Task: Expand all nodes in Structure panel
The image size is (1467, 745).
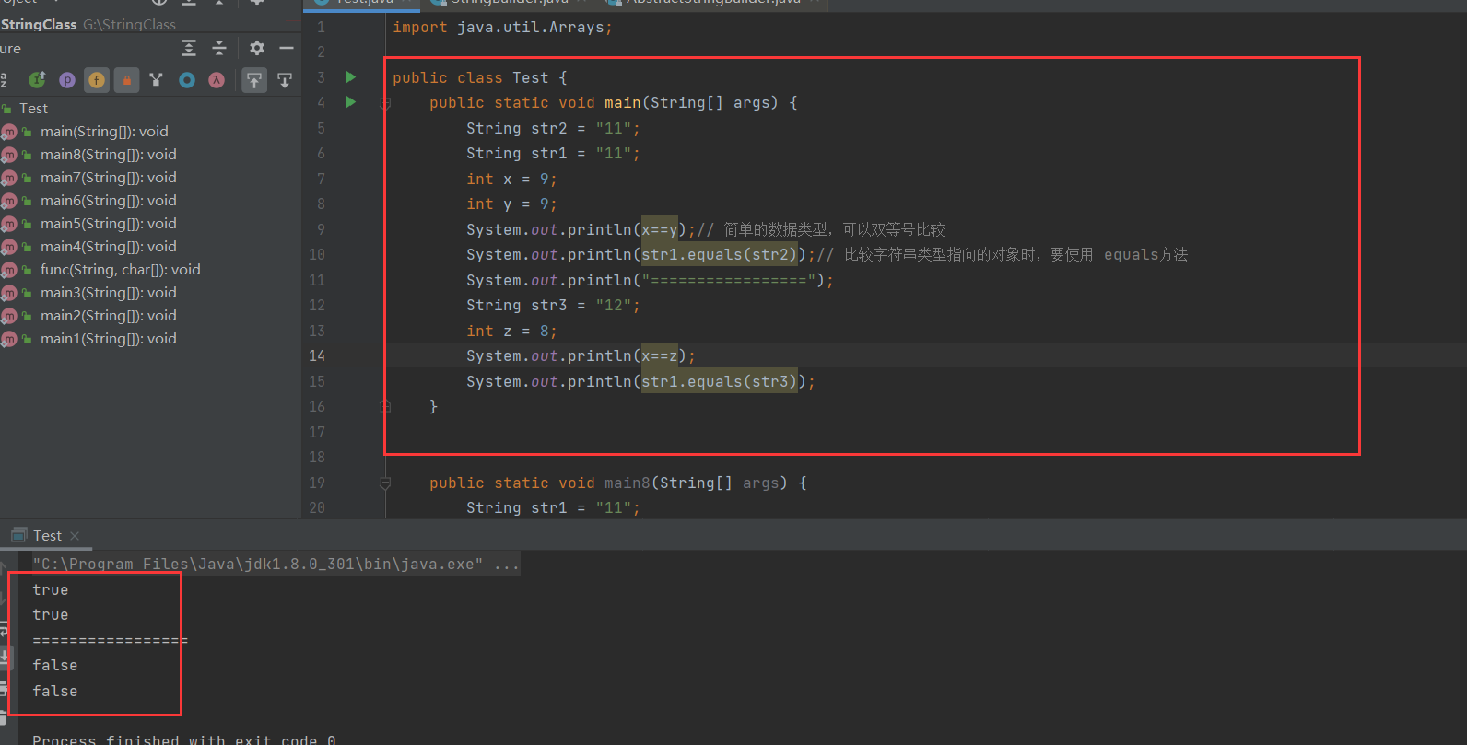Action: click(189, 48)
